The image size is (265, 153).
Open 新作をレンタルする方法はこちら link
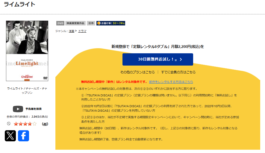point(171,82)
